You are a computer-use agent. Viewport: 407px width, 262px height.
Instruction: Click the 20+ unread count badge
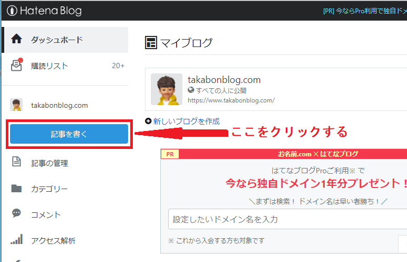[118, 66]
